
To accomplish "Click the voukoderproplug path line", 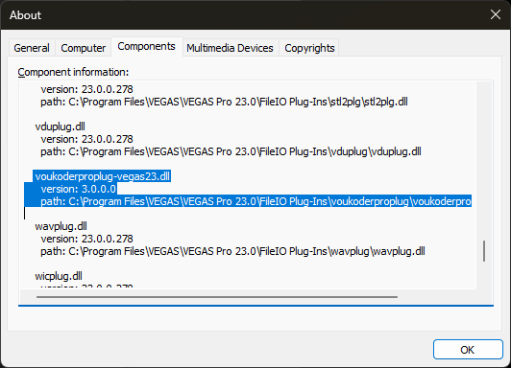I will point(255,201).
